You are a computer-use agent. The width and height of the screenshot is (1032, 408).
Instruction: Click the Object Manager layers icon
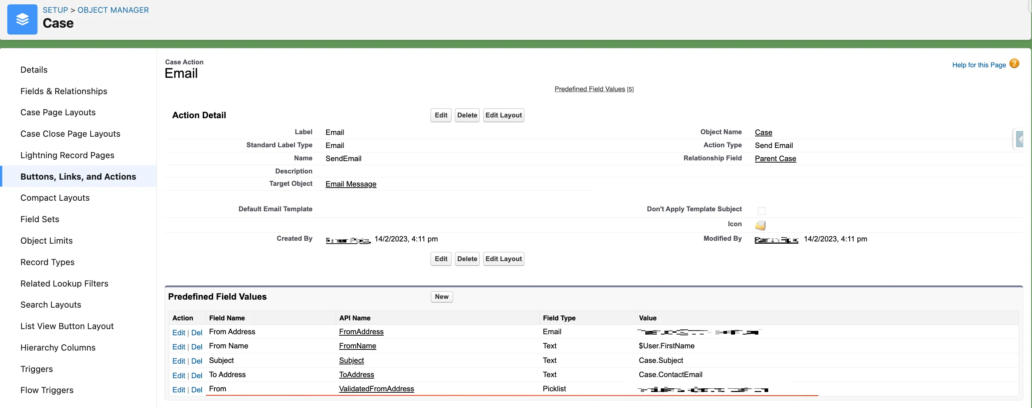click(x=22, y=19)
